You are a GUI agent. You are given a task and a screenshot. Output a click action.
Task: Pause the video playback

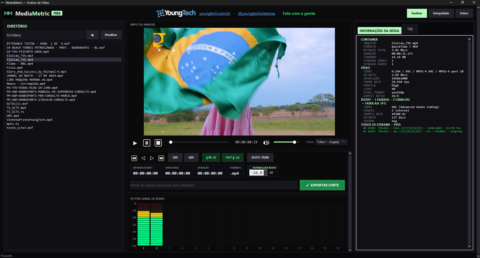click(x=147, y=143)
